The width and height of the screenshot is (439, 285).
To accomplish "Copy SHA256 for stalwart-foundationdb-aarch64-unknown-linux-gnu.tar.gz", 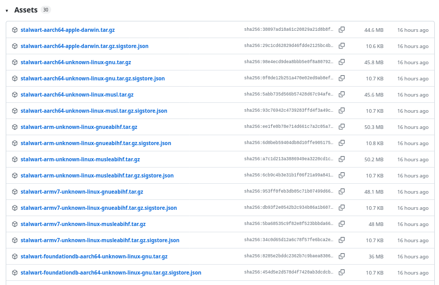I will tap(342, 256).
